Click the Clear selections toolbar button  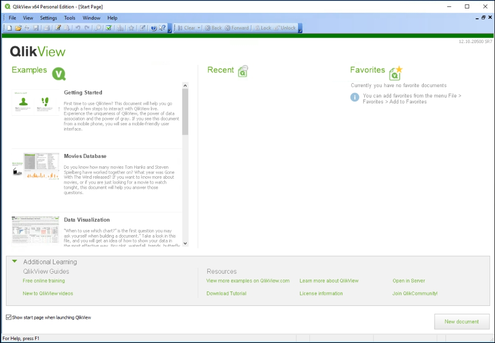pyautogui.click(x=187, y=28)
